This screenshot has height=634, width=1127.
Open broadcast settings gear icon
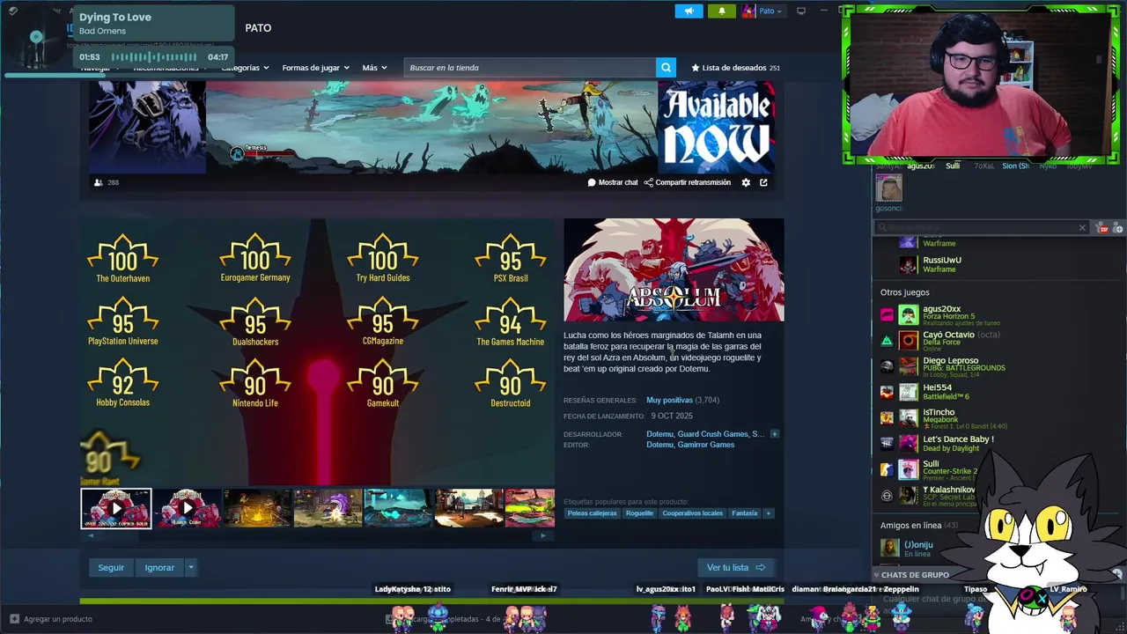pos(746,182)
